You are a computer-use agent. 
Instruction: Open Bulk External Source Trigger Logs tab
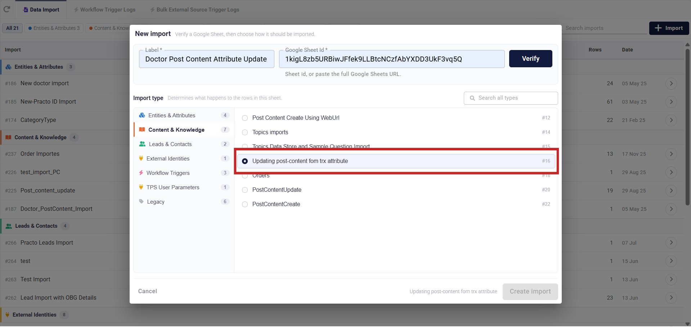click(x=194, y=10)
